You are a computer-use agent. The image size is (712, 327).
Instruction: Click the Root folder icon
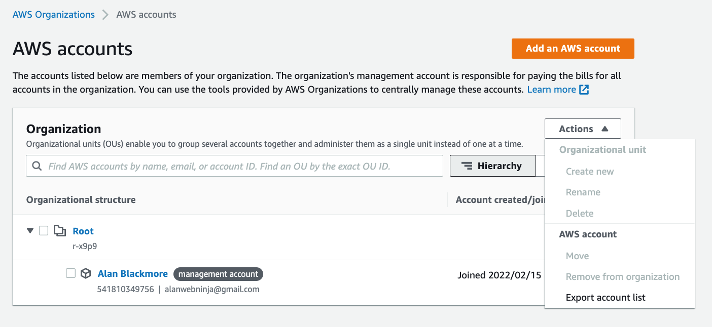coord(60,231)
